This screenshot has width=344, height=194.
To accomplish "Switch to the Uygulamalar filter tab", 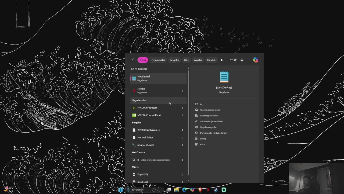I will coord(158,60).
